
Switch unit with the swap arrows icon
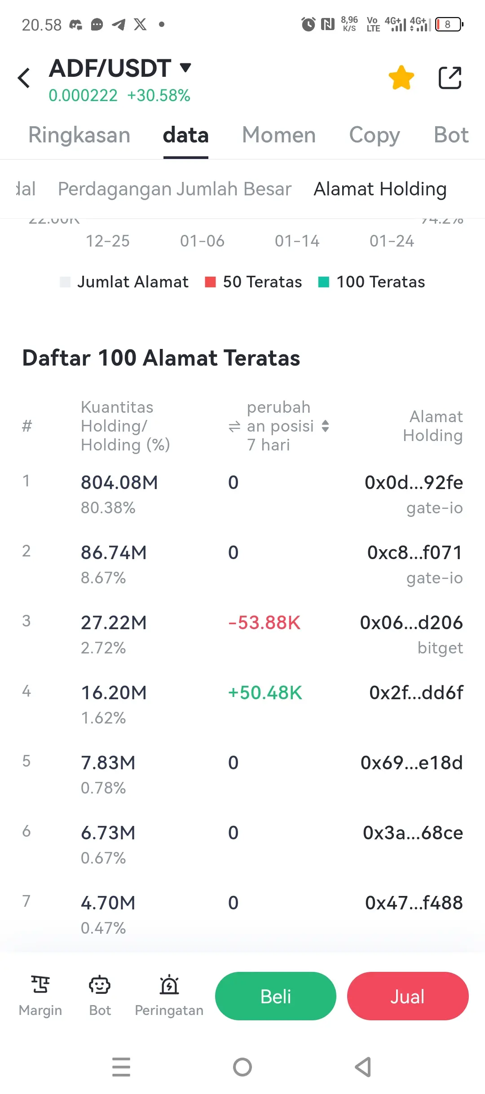click(x=234, y=426)
